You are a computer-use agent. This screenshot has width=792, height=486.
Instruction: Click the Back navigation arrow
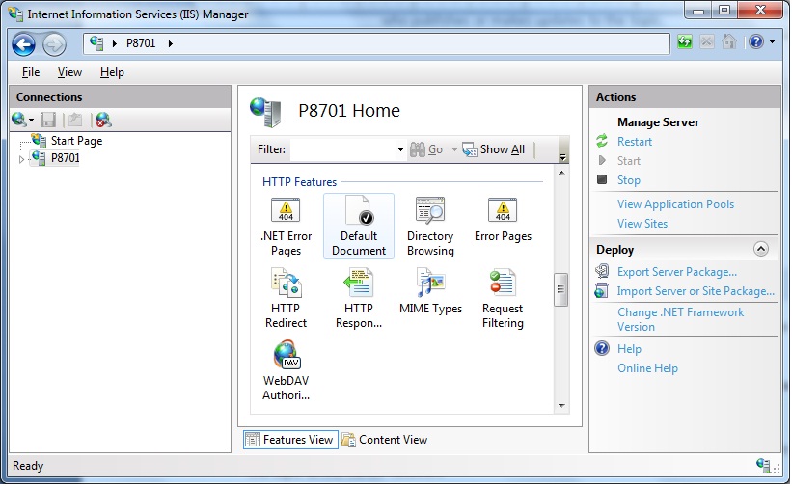pyautogui.click(x=24, y=44)
